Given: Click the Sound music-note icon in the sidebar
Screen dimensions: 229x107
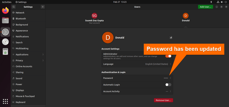Looking at the screenshot, I should coord(13,78).
